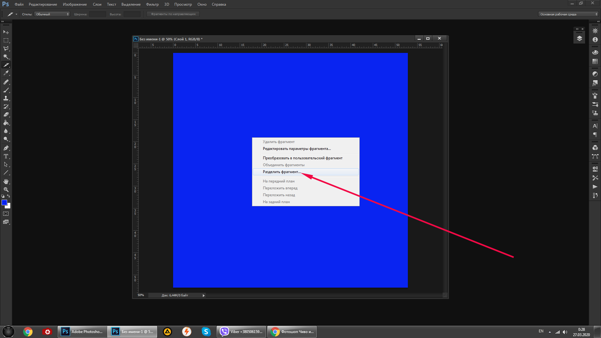
Task: Swap foreground and background colors
Action: (x=9, y=196)
